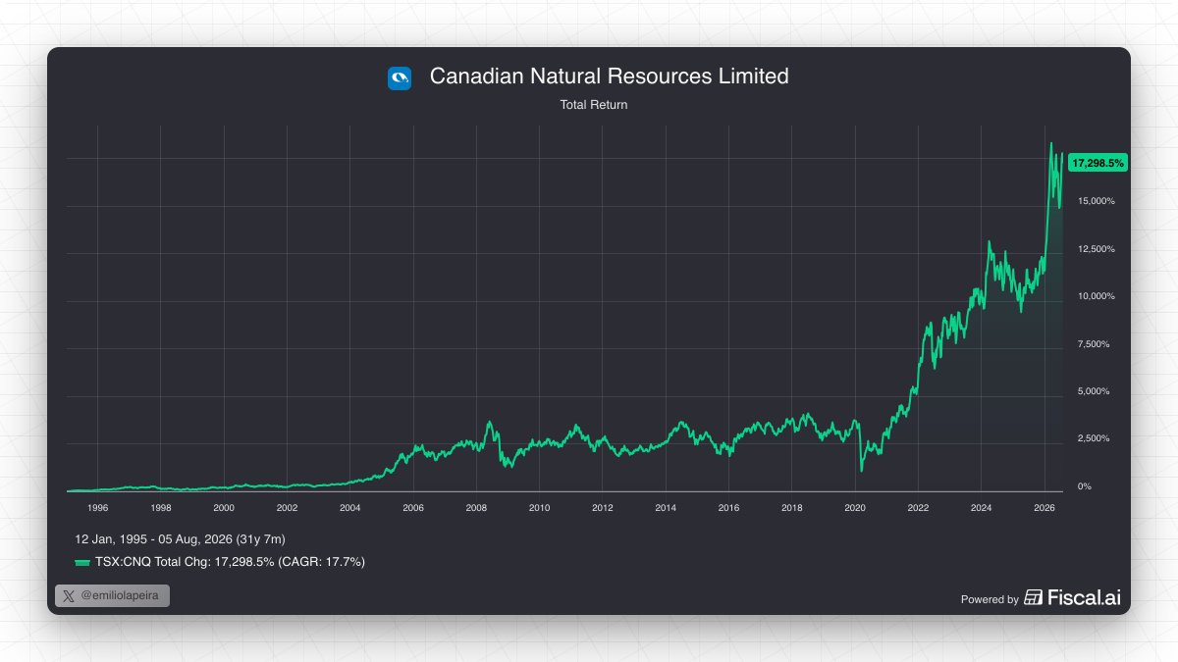1178x662 pixels.
Task: Select the 2026 x-axis year label
Action: [1044, 508]
